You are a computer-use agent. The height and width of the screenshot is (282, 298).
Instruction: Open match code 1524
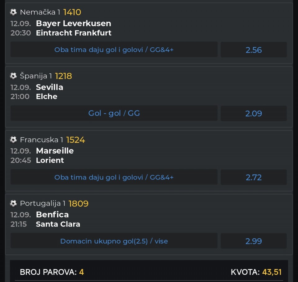point(75,140)
